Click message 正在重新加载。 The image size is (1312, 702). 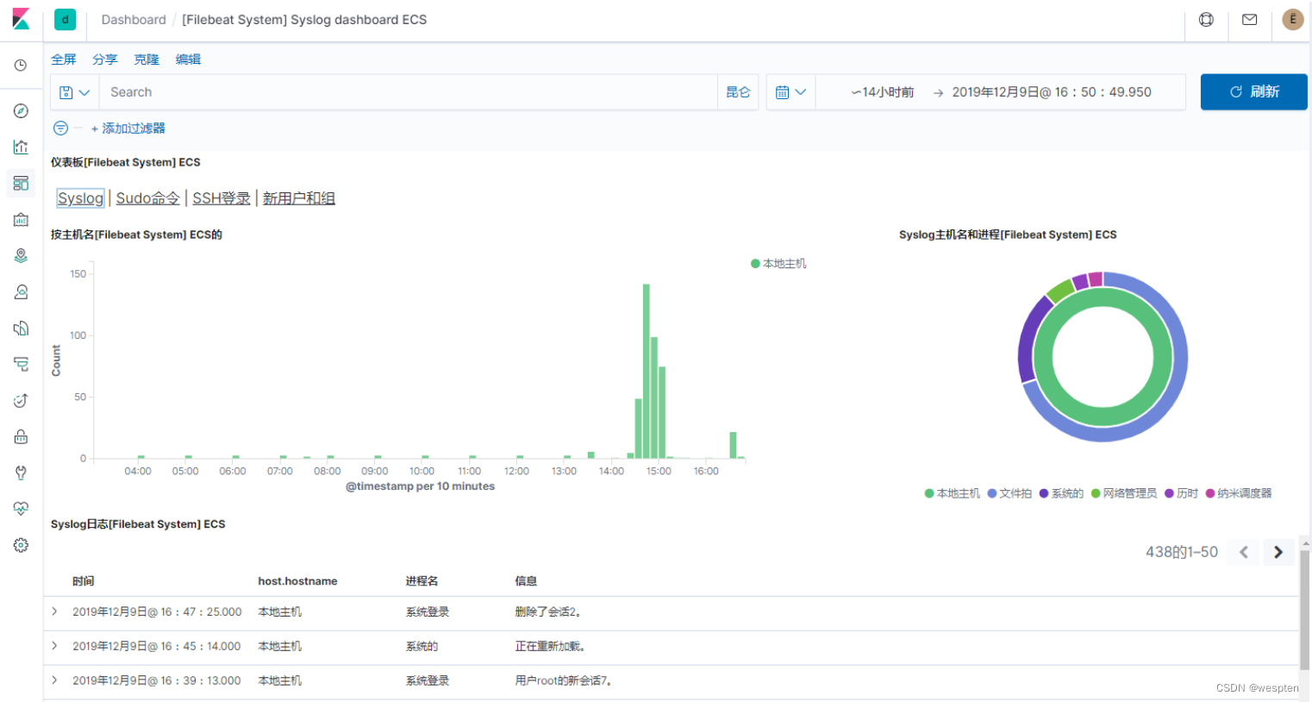551,646
